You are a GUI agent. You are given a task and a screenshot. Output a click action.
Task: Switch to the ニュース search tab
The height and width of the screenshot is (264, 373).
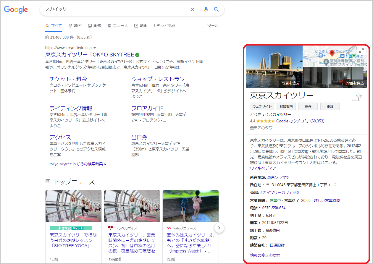click(x=118, y=25)
